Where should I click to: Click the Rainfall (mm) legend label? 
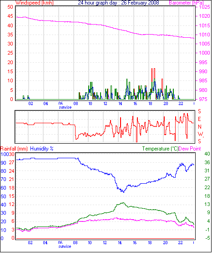14,149
